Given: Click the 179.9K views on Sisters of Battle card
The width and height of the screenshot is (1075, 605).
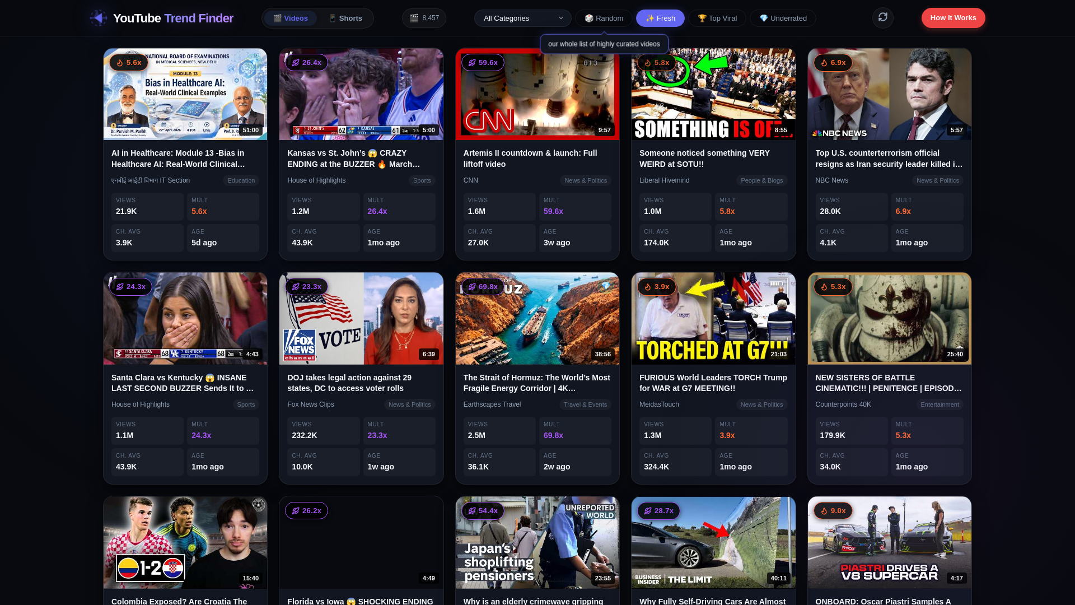Looking at the screenshot, I should point(851,431).
